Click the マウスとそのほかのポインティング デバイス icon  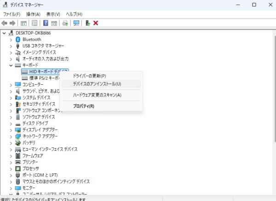click(x=18, y=182)
